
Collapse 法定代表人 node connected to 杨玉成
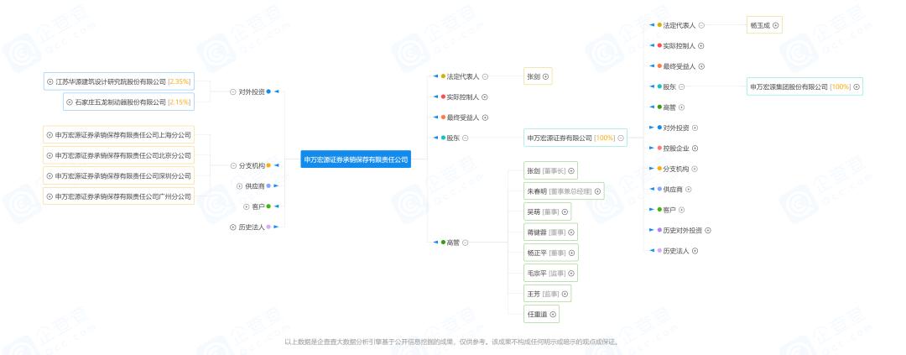[x=700, y=25]
